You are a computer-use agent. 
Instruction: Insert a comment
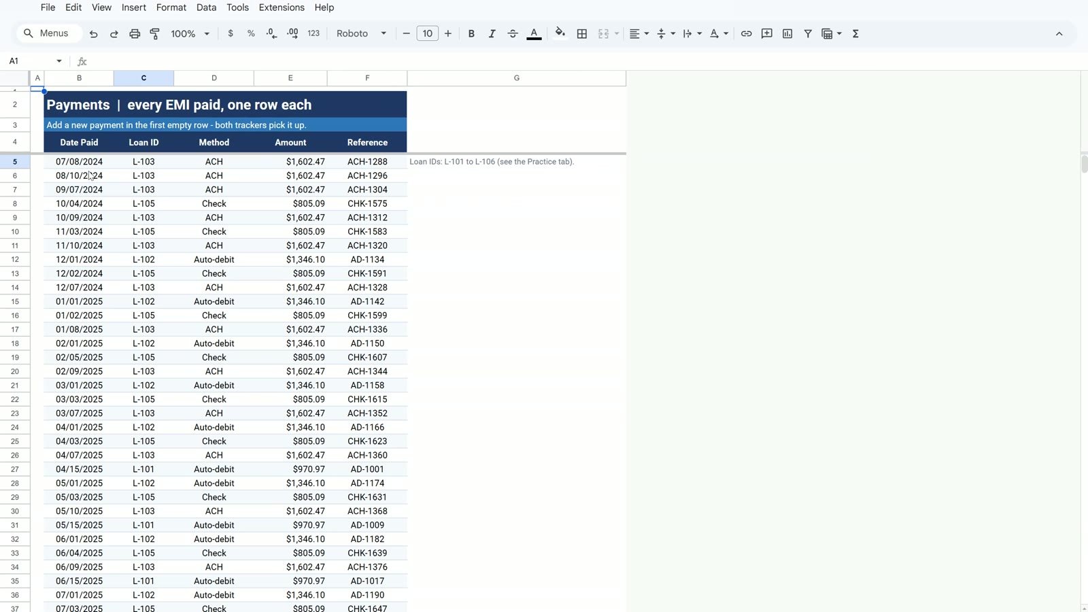coord(767,33)
